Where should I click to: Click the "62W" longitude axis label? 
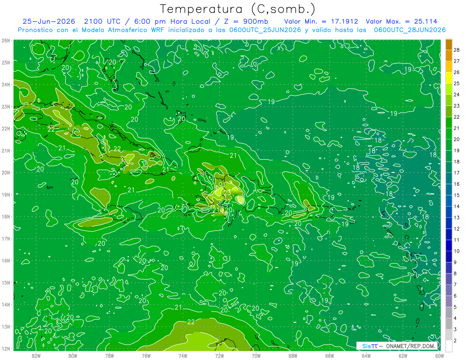403,355
